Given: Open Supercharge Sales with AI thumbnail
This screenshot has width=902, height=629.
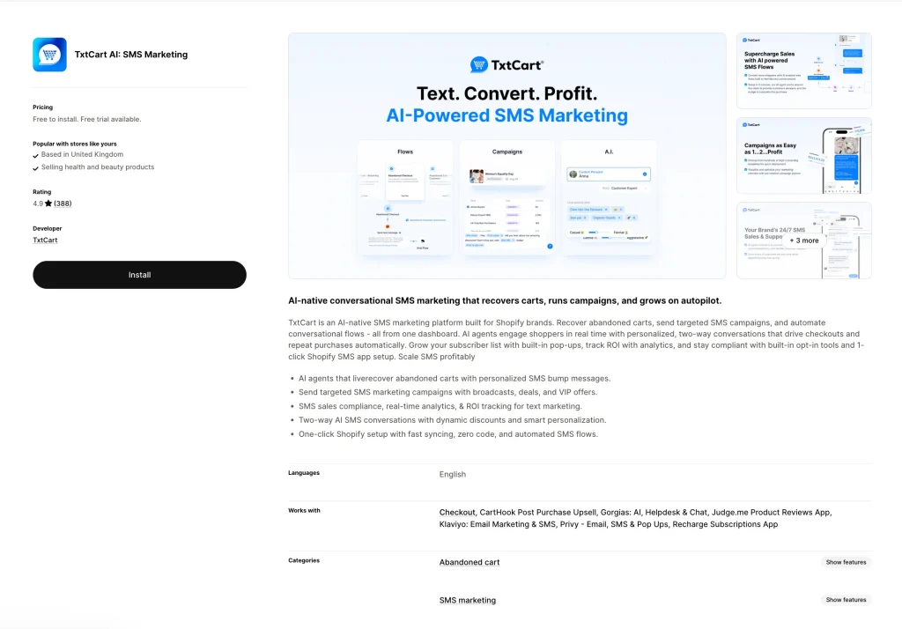Looking at the screenshot, I should pyautogui.click(x=803, y=70).
